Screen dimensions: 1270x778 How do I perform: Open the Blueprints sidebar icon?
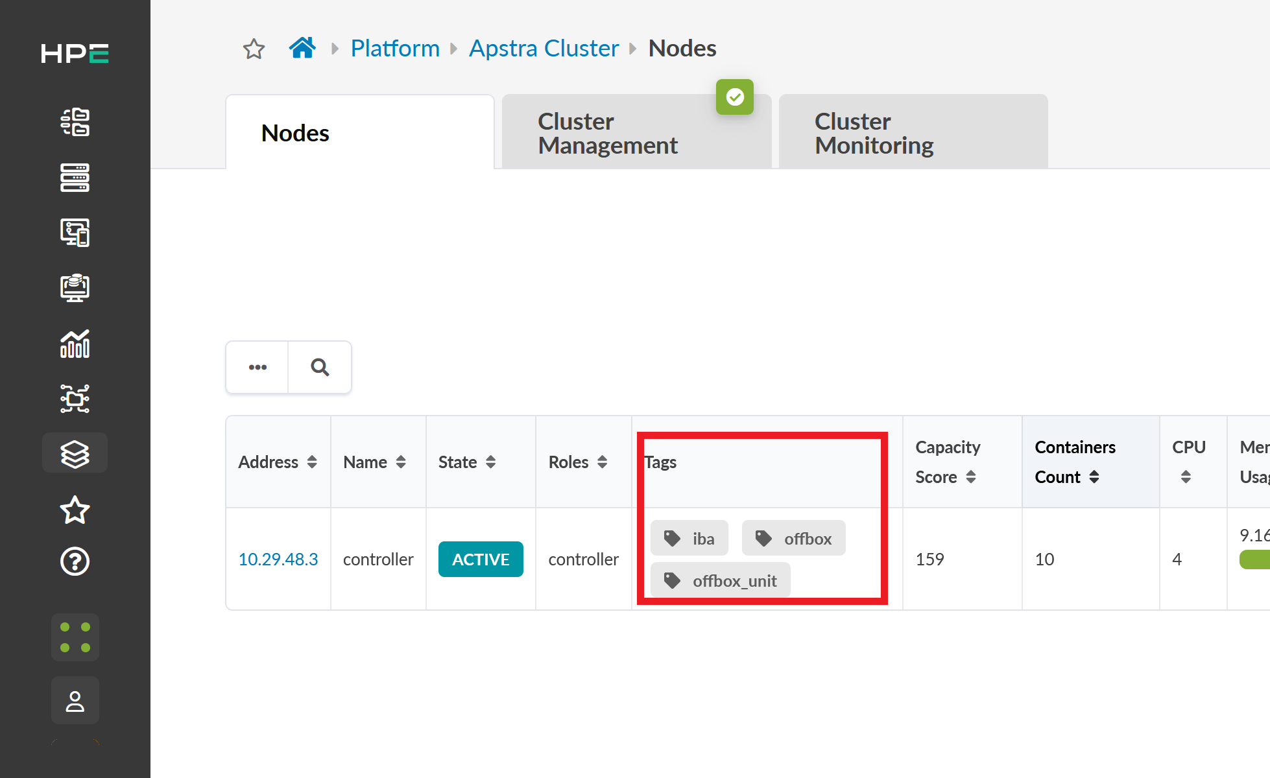(75, 122)
